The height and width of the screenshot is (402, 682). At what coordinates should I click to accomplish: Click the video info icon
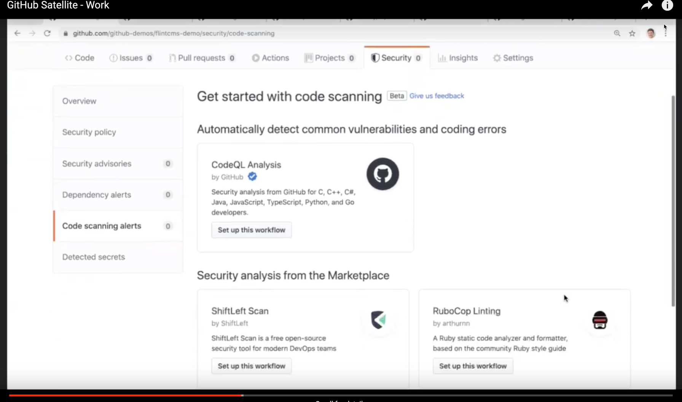667,5
